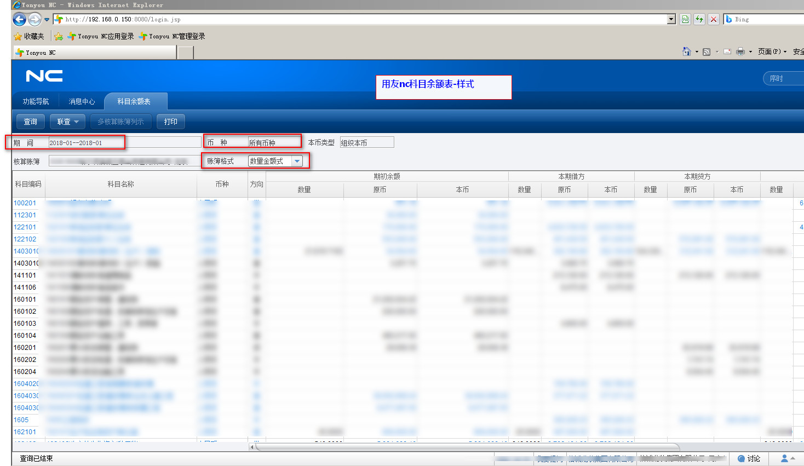
Task: Open account code 100201 link
Action: click(x=25, y=203)
